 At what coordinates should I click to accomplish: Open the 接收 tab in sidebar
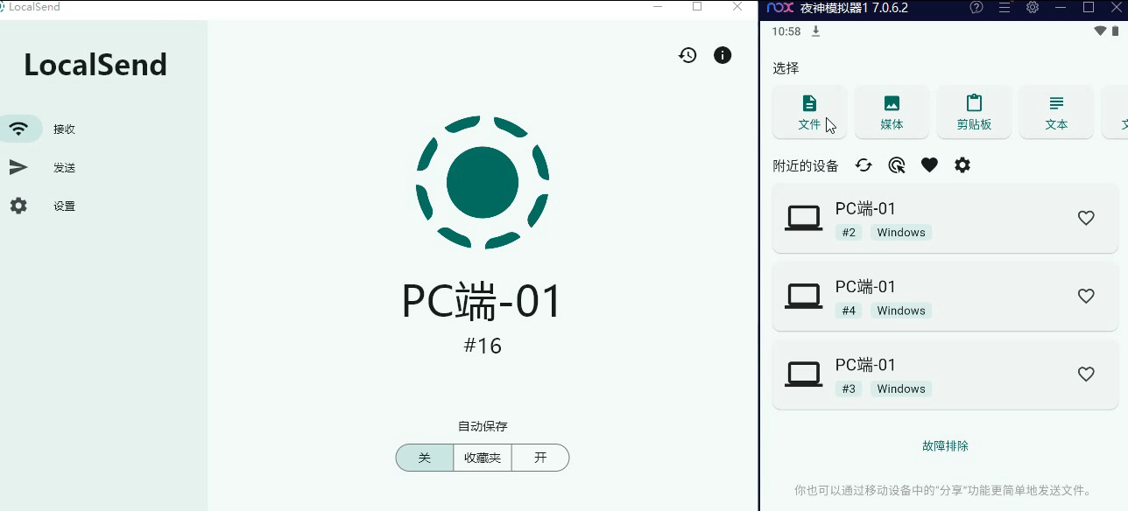64,129
